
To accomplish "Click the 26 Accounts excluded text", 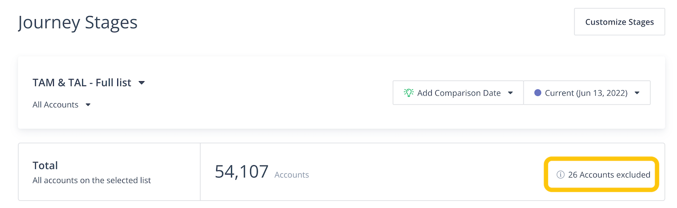I will click(609, 175).
